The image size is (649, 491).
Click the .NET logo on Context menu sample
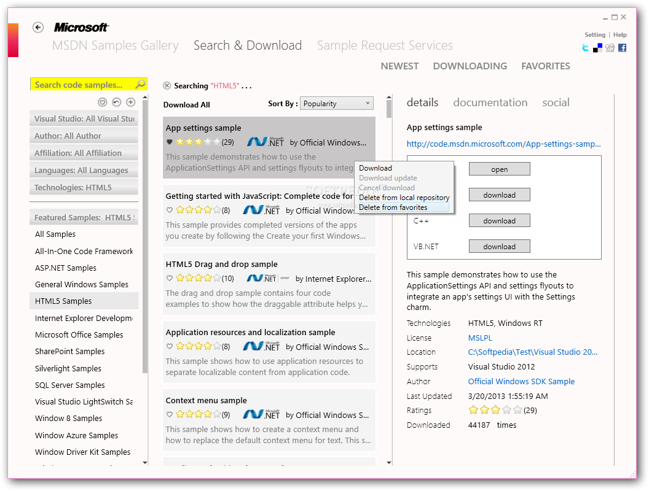click(261, 414)
